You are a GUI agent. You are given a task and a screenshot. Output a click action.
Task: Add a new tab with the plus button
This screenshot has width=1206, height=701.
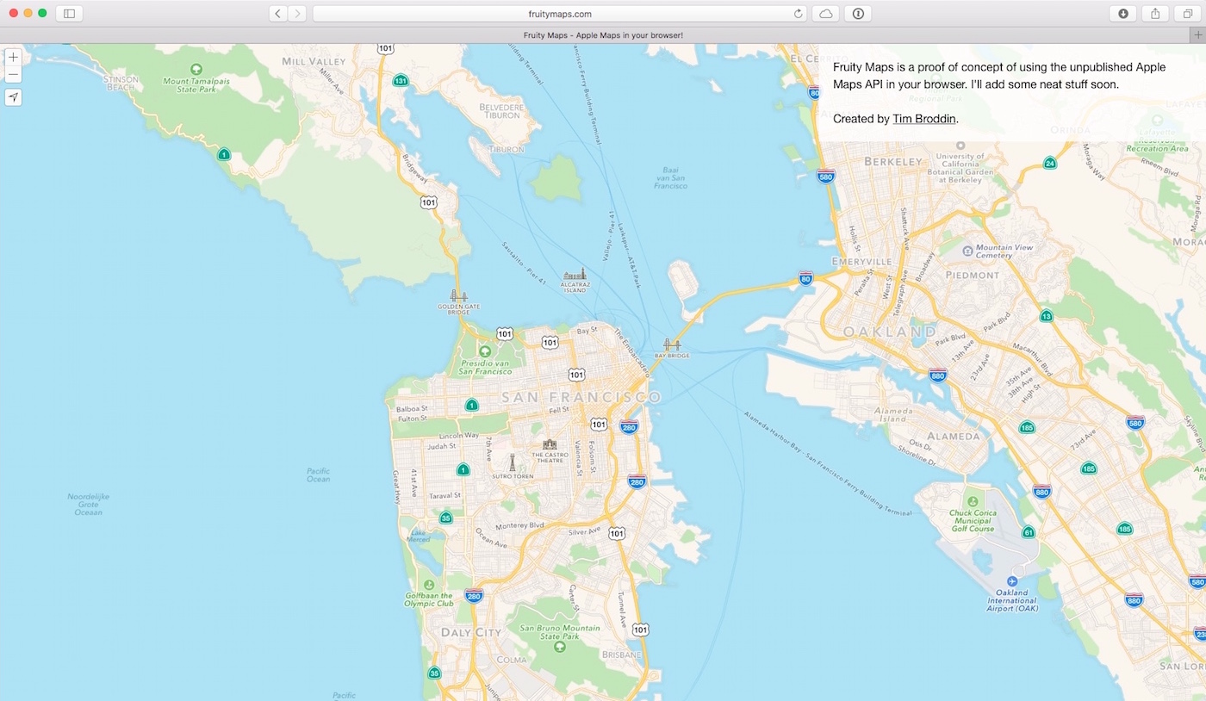click(x=1197, y=34)
